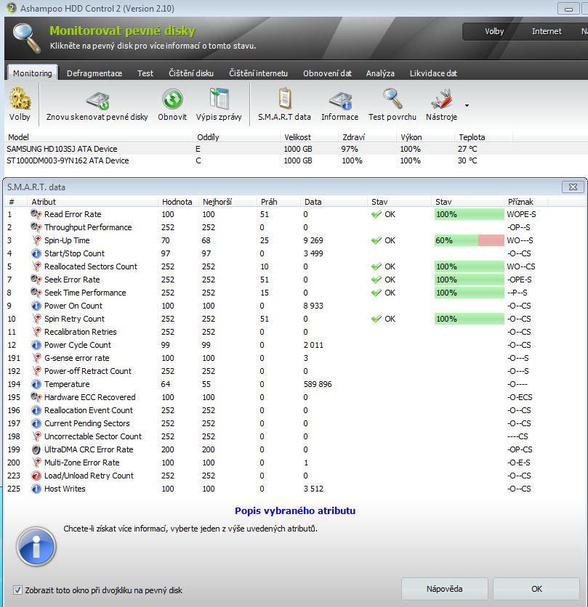Select the Power Cycle Count row

click(294, 345)
